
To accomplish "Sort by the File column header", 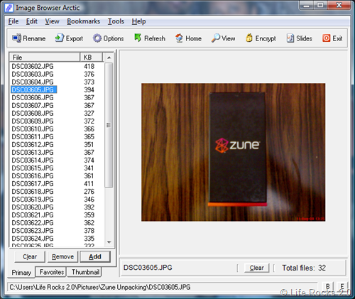I will (45, 58).
